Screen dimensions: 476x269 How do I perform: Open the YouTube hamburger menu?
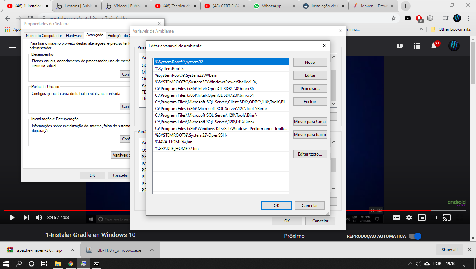click(13, 46)
